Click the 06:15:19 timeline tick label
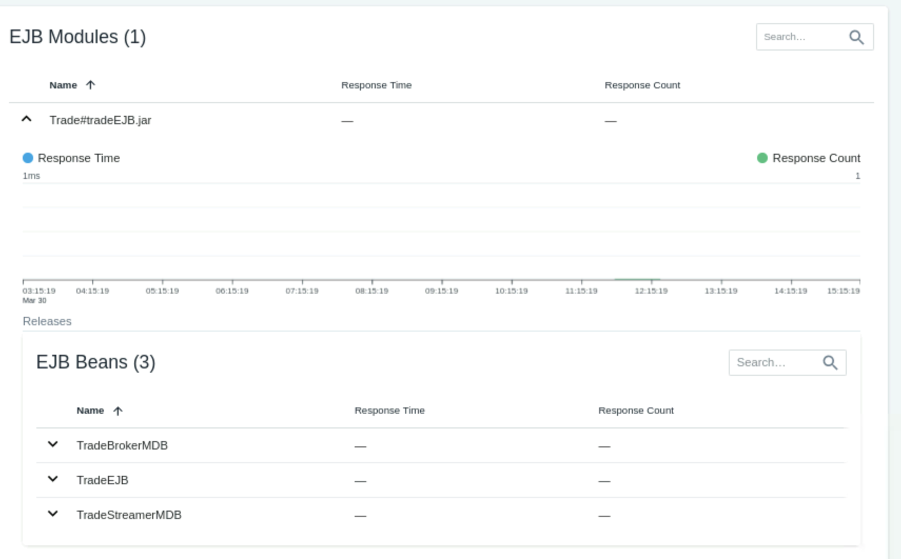 coord(232,291)
